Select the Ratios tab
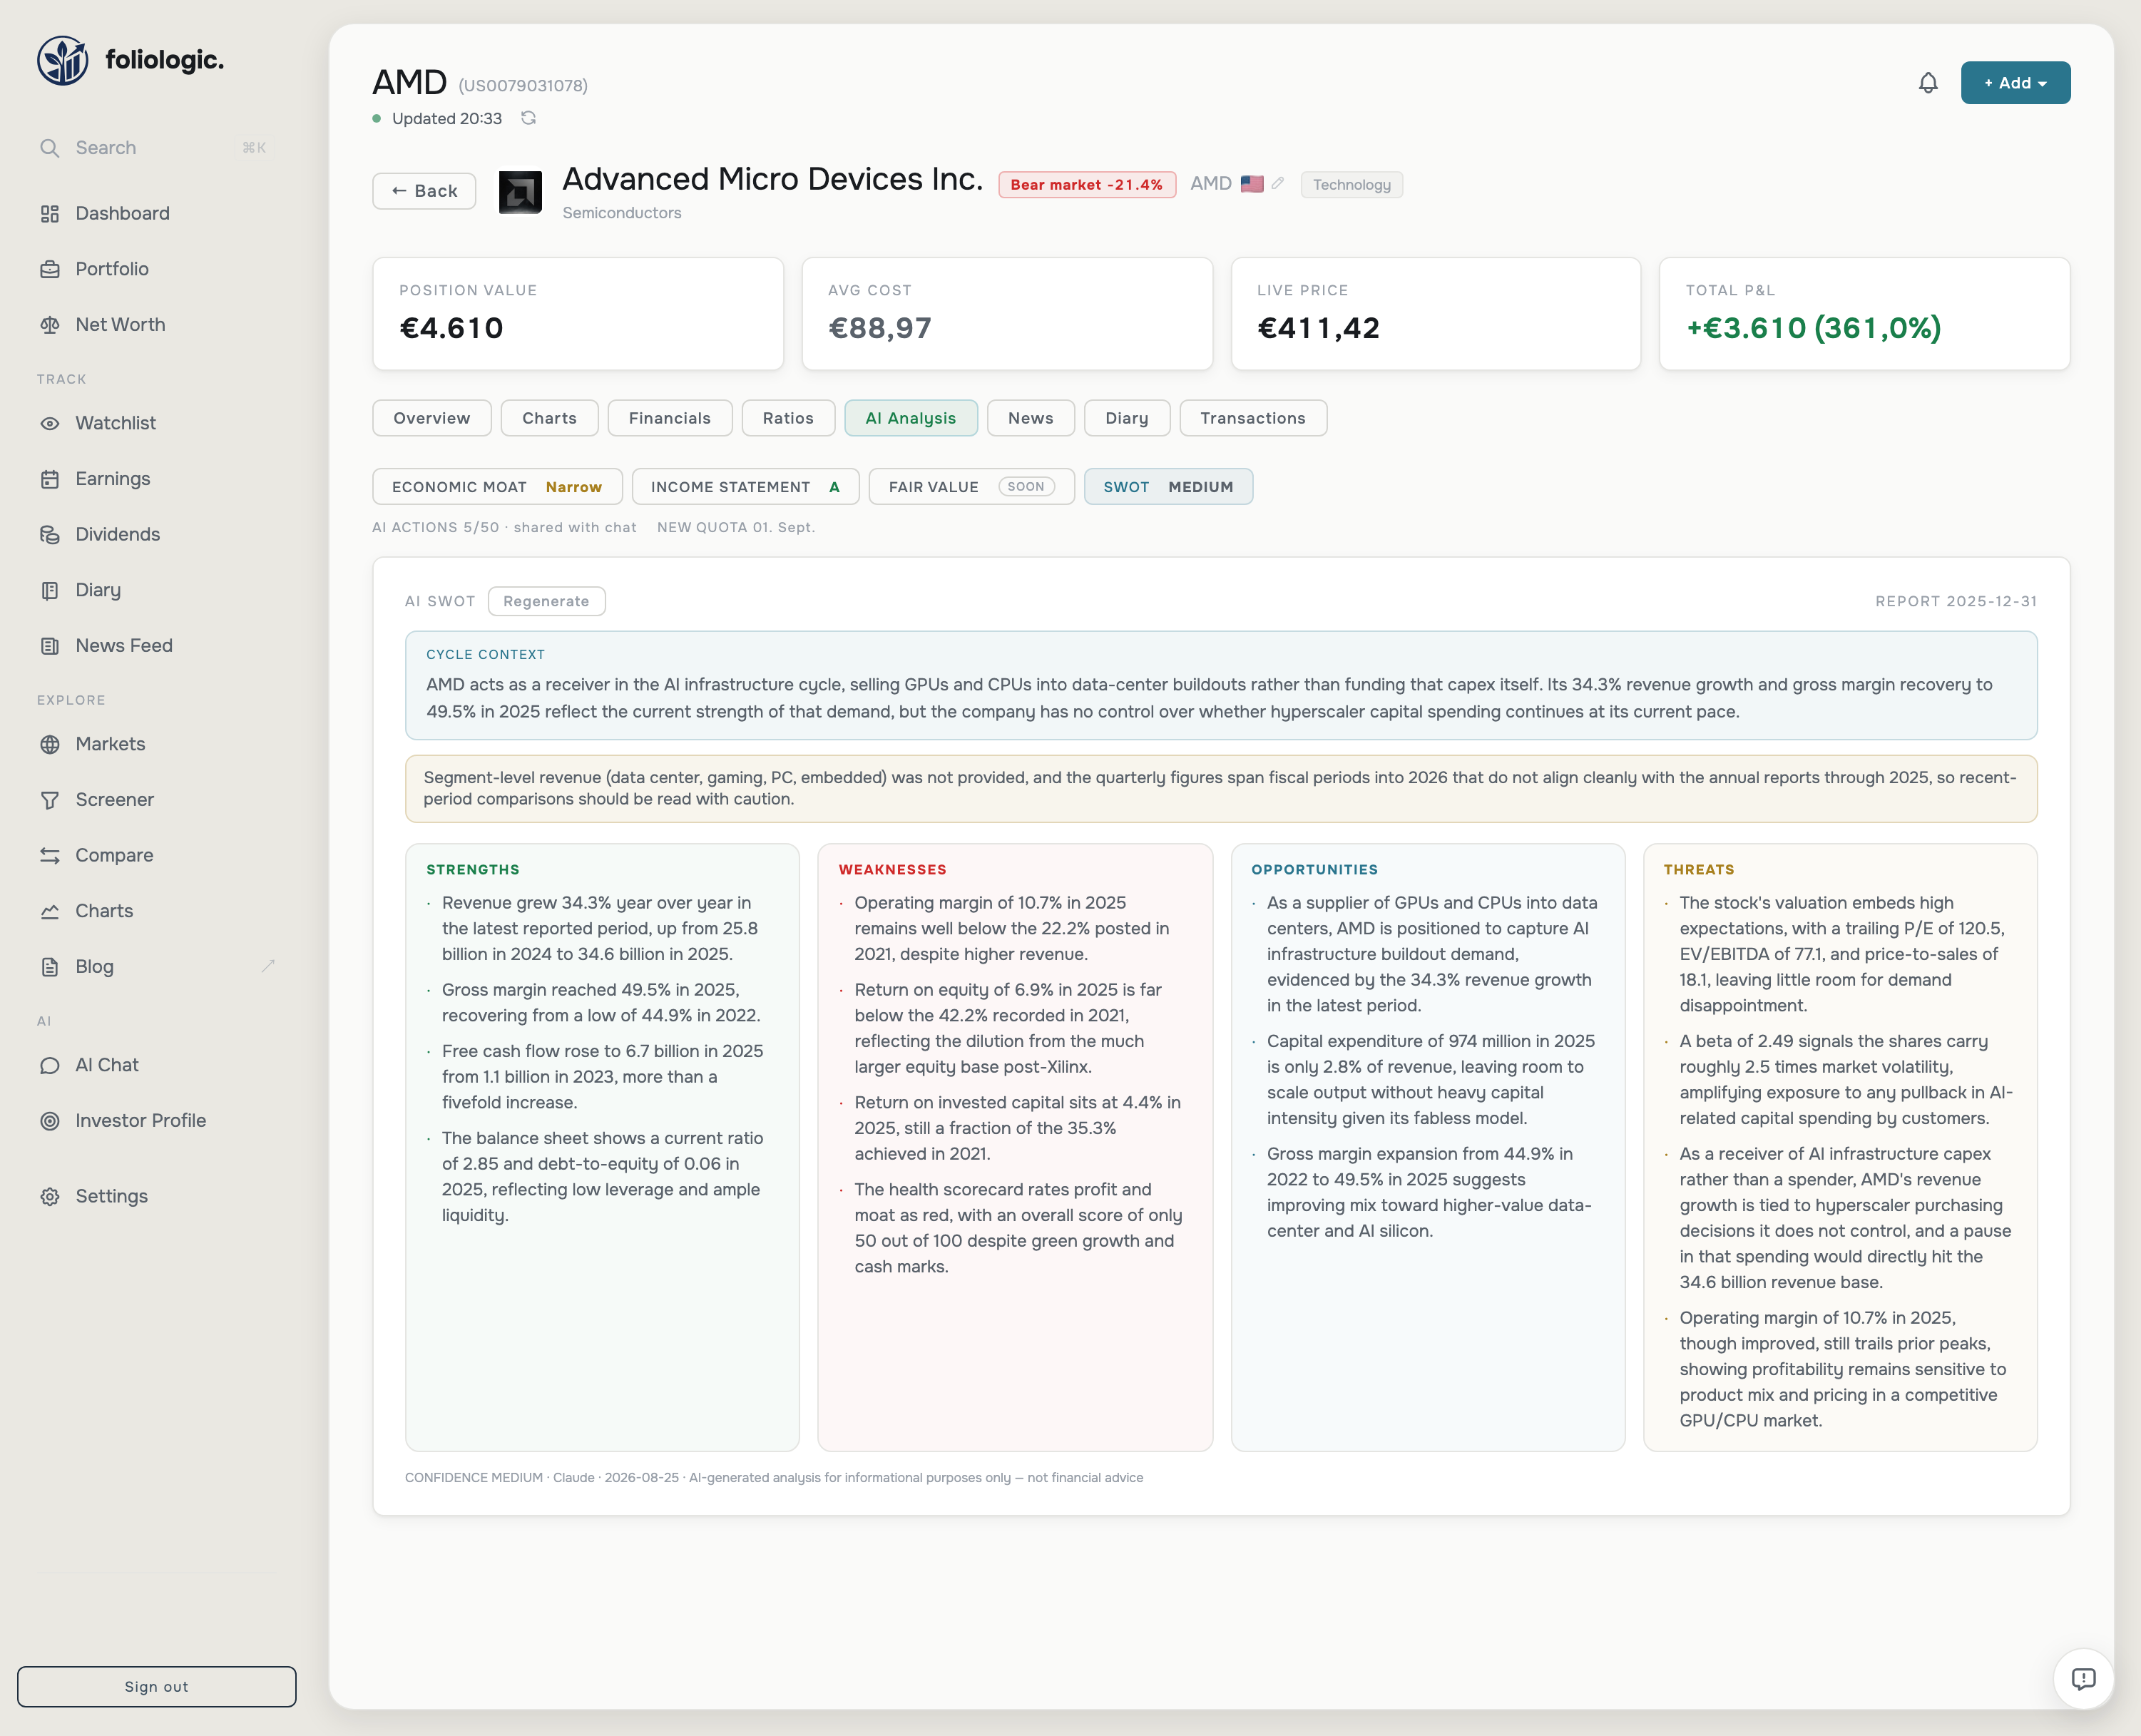Image resolution: width=2141 pixels, height=1736 pixels. coord(788,418)
